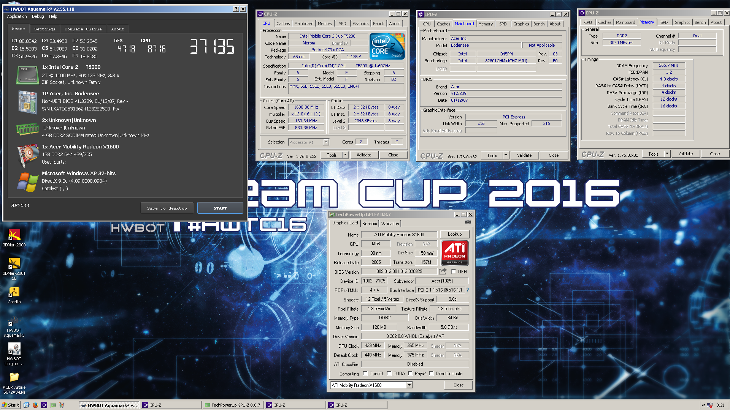Click the BIOS Version field in GPU-Z

(399, 271)
